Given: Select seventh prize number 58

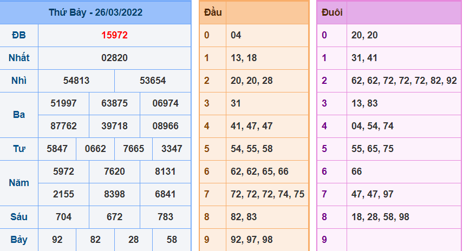Looking at the screenshot, I should 172,240.
